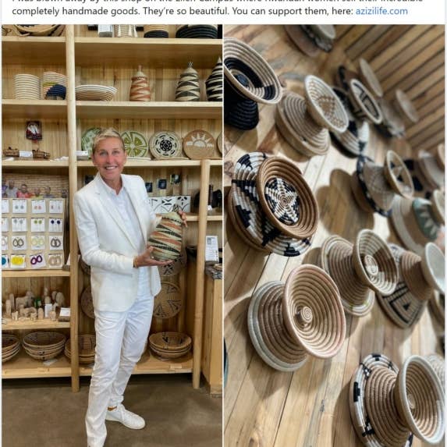Click the diamond-weave bowl near top of right photo
The image size is (447, 447).
point(326,104)
